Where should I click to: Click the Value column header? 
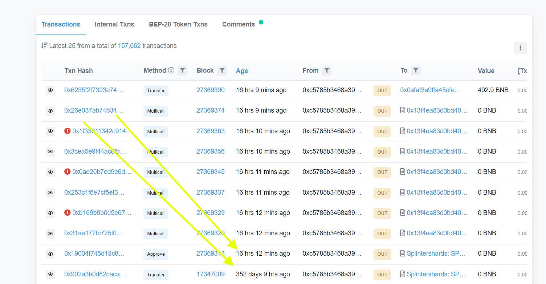[x=486, y=71]
